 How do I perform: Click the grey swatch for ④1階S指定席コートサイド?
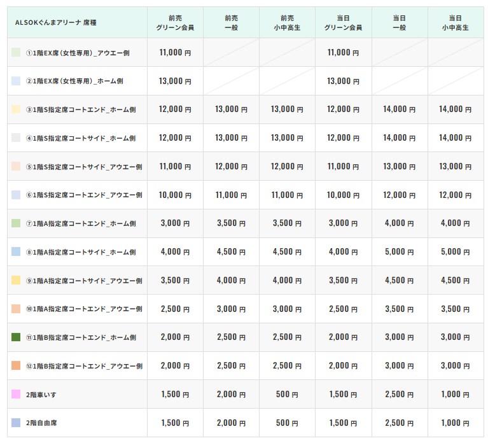click(x=16, y=137)
